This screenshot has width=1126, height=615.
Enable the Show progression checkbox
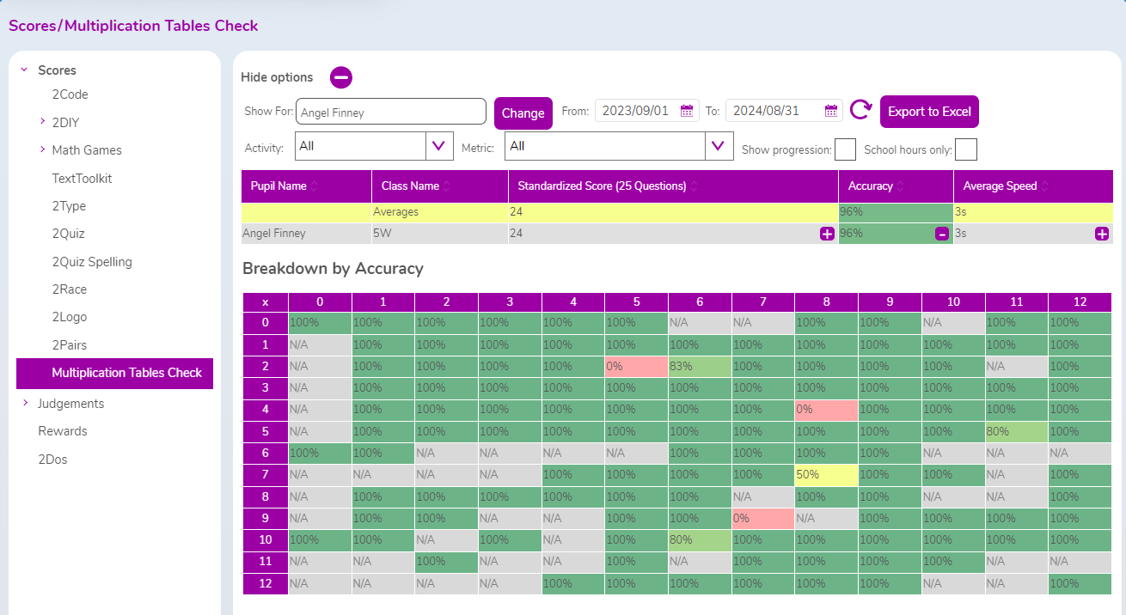845,149
